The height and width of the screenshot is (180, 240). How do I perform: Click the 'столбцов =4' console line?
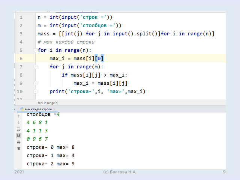tap(43, 114)
